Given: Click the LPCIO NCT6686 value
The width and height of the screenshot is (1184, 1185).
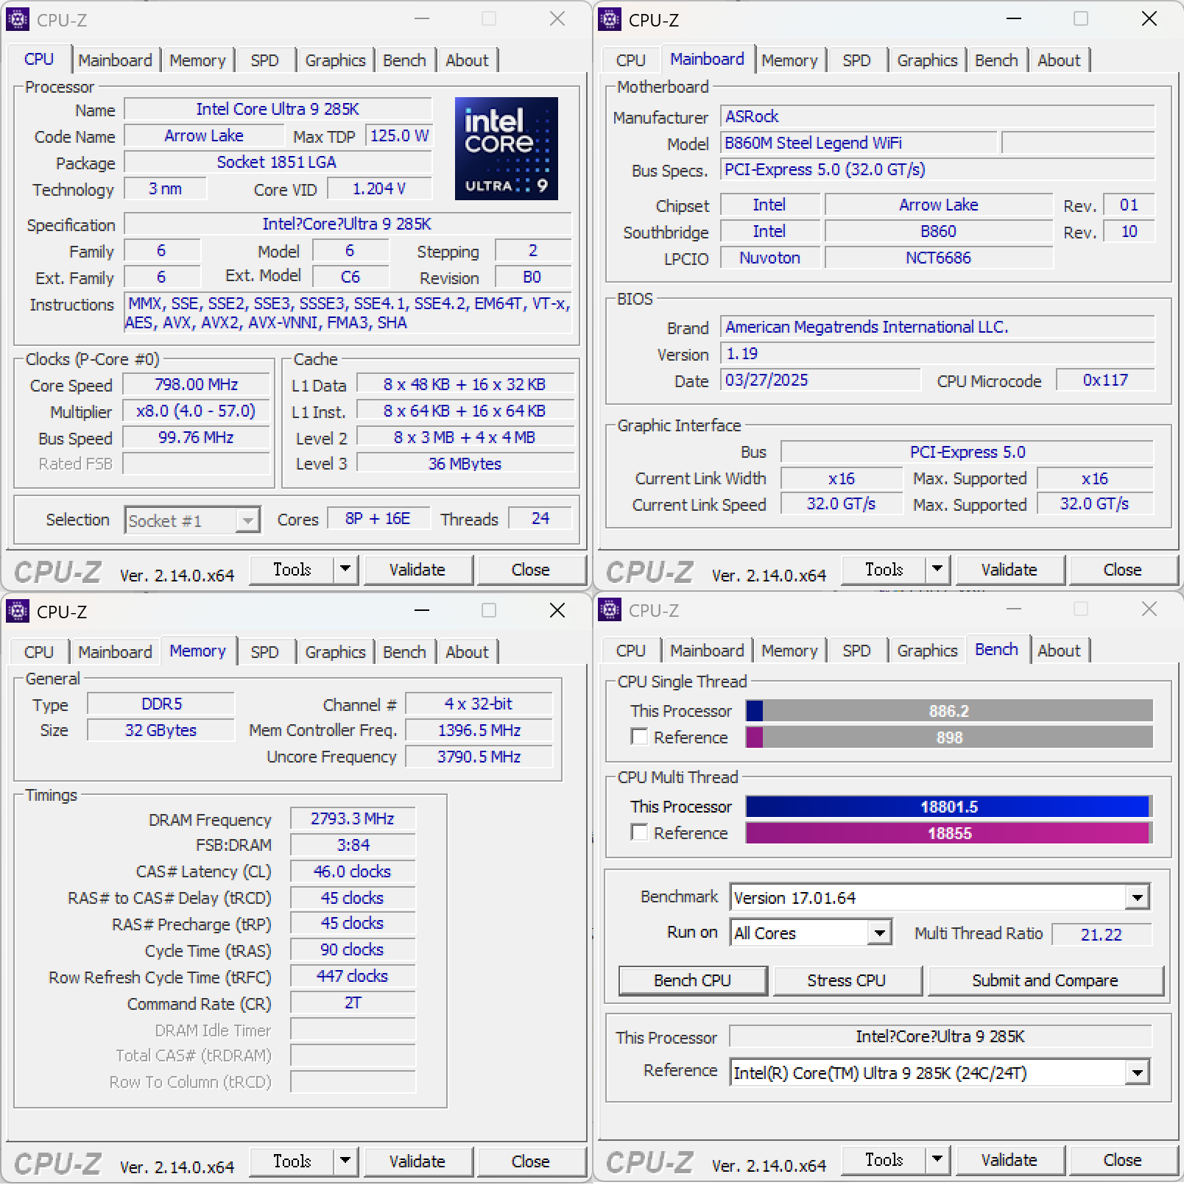Looking at the screenshot, I should (x=938, y=258).
